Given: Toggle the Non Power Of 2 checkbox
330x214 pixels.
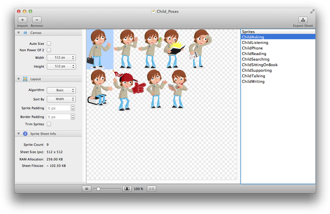Looking at the screenshot, I should click(x=49, y=50).
